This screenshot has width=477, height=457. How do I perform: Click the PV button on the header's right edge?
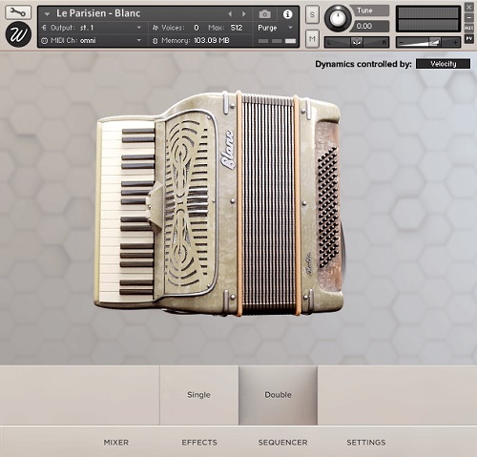[469, 38]
